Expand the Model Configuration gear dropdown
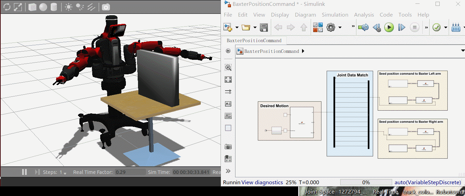Screen dimensions: 465x196 [x=340, y=27]
